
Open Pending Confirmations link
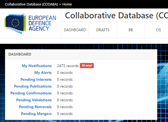pos(31,93)
